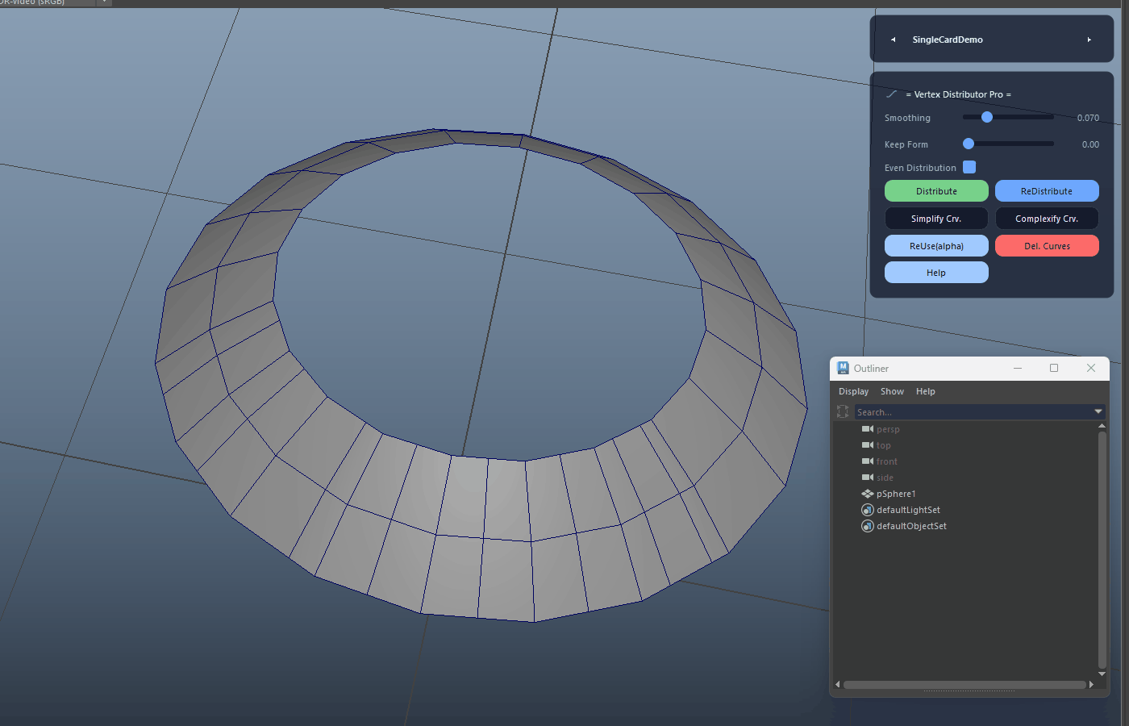Viewport: 1129px width, 726px height.
Task: Click the filter icon left of Outliner search
Action: click(843, 411)
